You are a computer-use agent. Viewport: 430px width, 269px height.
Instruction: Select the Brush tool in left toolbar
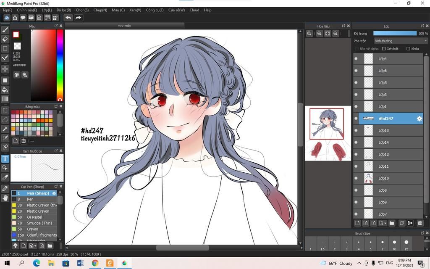pyautogui.click(x=5, y=30)
